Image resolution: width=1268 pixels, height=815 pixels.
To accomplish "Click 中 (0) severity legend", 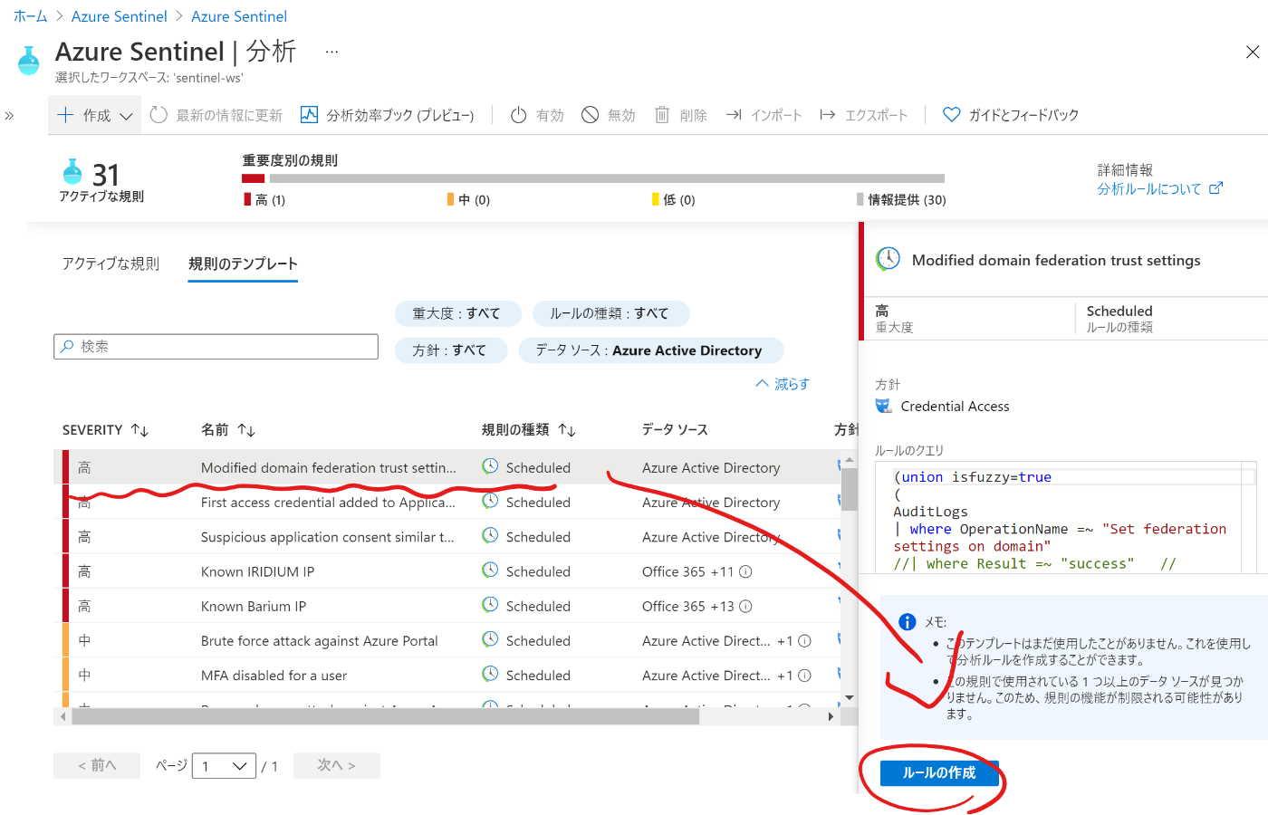I will 468,199.
